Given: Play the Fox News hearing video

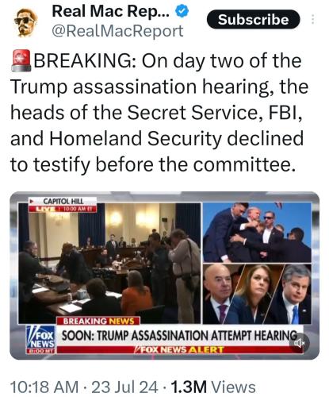Looking at the screenshot, I should (164, 276).
